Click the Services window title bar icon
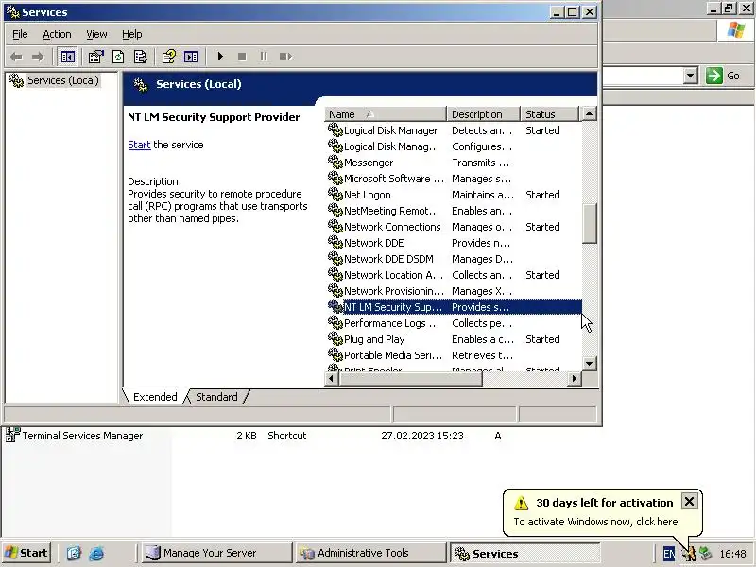Screen dimensions: 756x567 (x=12, y=12)
